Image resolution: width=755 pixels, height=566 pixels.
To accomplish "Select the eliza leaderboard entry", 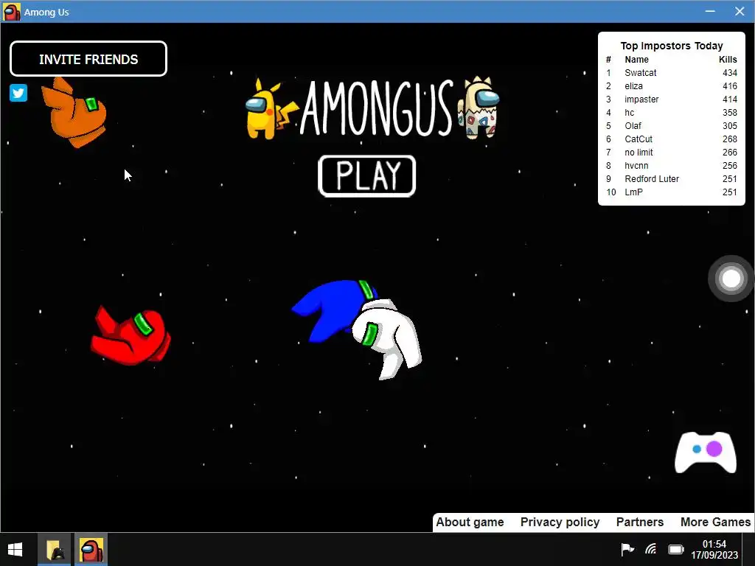I will coord(671,86).
